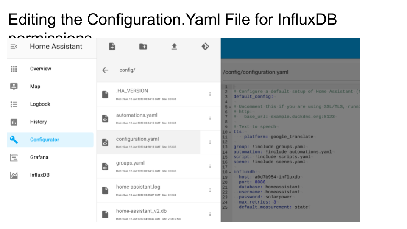The height and width of the screenshot is (229, 407).
Task: Open the Grafana sidebar icon
Action: [x=14, y=157]
